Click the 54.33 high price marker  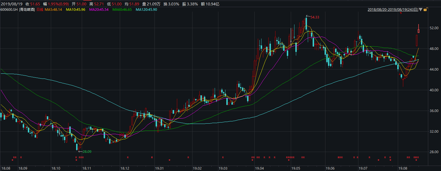point(315,17)
